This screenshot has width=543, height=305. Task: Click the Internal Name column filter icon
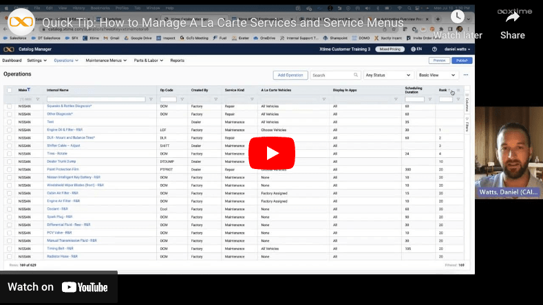click(152, 99)
